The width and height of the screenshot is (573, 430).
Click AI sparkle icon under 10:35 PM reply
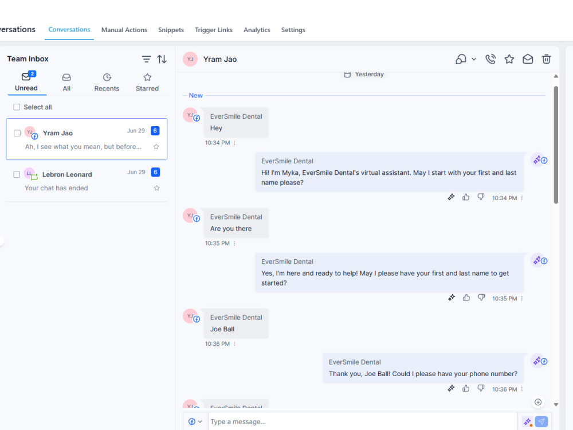[x=452, y=298]
